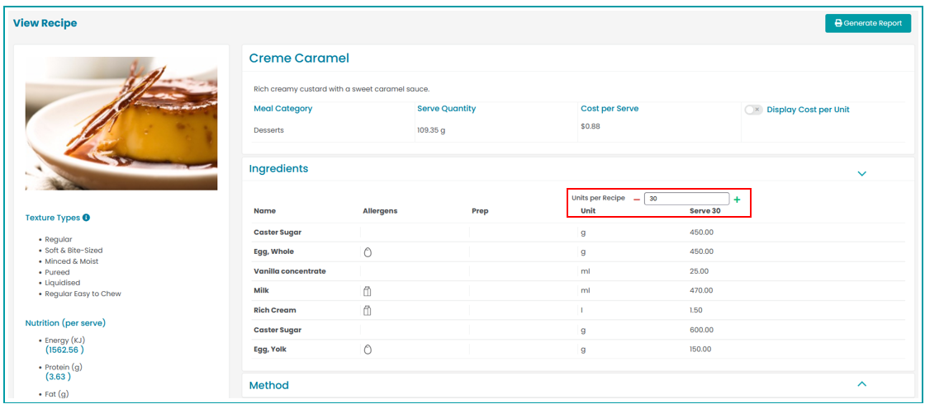Click the View Recipe page title
The image size is (925, 404).
point(45,24)
